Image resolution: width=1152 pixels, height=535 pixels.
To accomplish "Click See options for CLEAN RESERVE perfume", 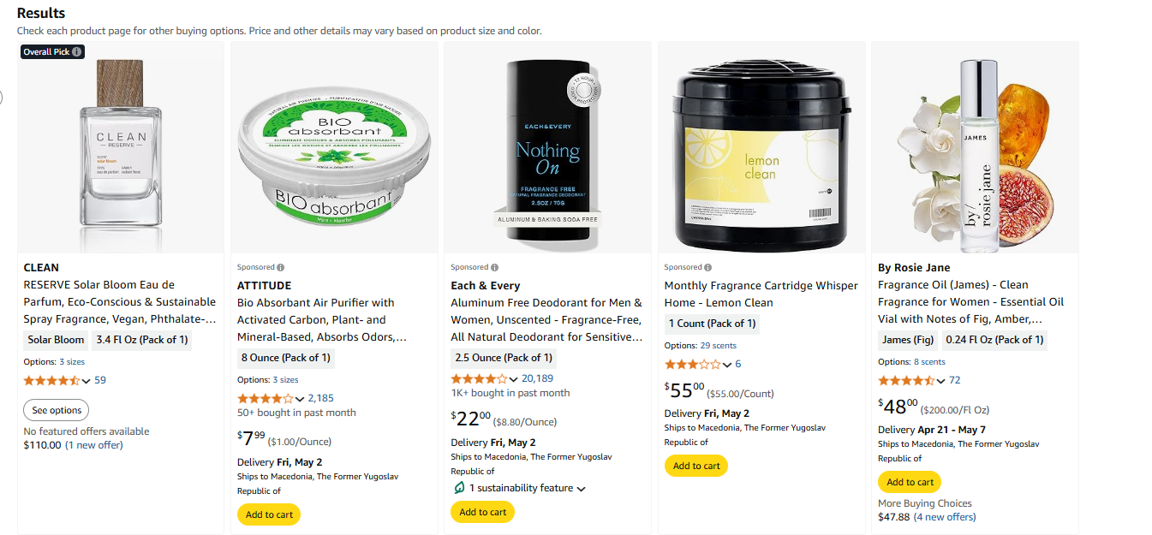I will (57, 410).
